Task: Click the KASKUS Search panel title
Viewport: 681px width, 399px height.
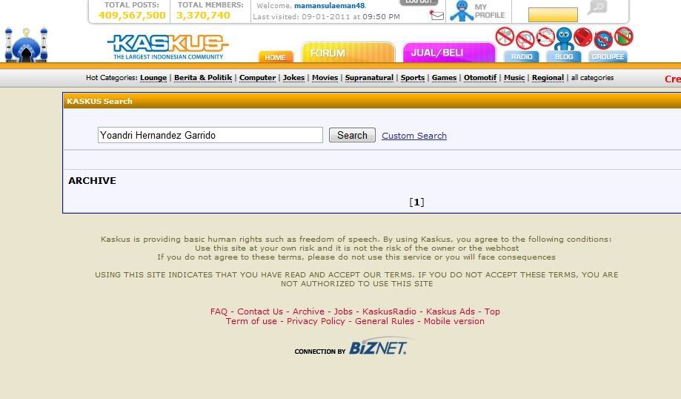Action: coord(99,101)
